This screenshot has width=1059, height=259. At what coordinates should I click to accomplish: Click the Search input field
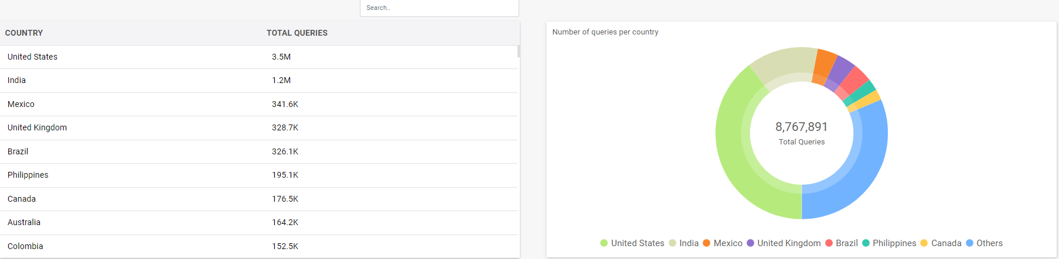[439, 8]
